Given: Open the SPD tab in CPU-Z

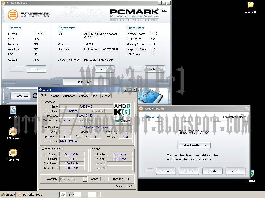Looking at the screenshot, I should coord(94,96).
